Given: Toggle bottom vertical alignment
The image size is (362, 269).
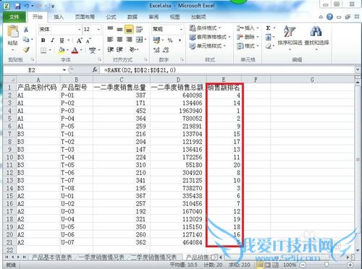Looking at the screenshot, I should point(129,29).
